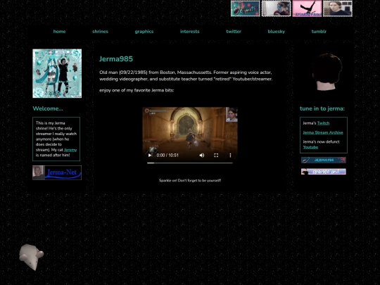380x285 pixels.
Task: Click the 'Sparkle on!' footer text
Action: tap(190, 180)
